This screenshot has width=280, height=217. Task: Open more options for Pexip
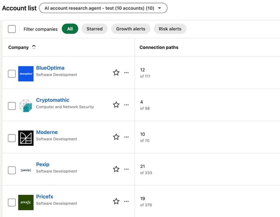coord(126,169)
